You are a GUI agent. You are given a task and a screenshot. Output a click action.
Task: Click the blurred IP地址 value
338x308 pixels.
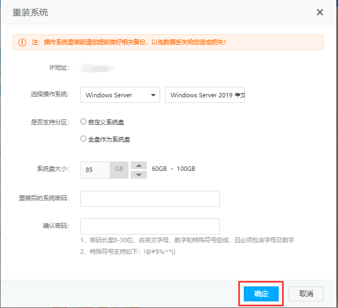pyautogui.click(x=96, y=68)
